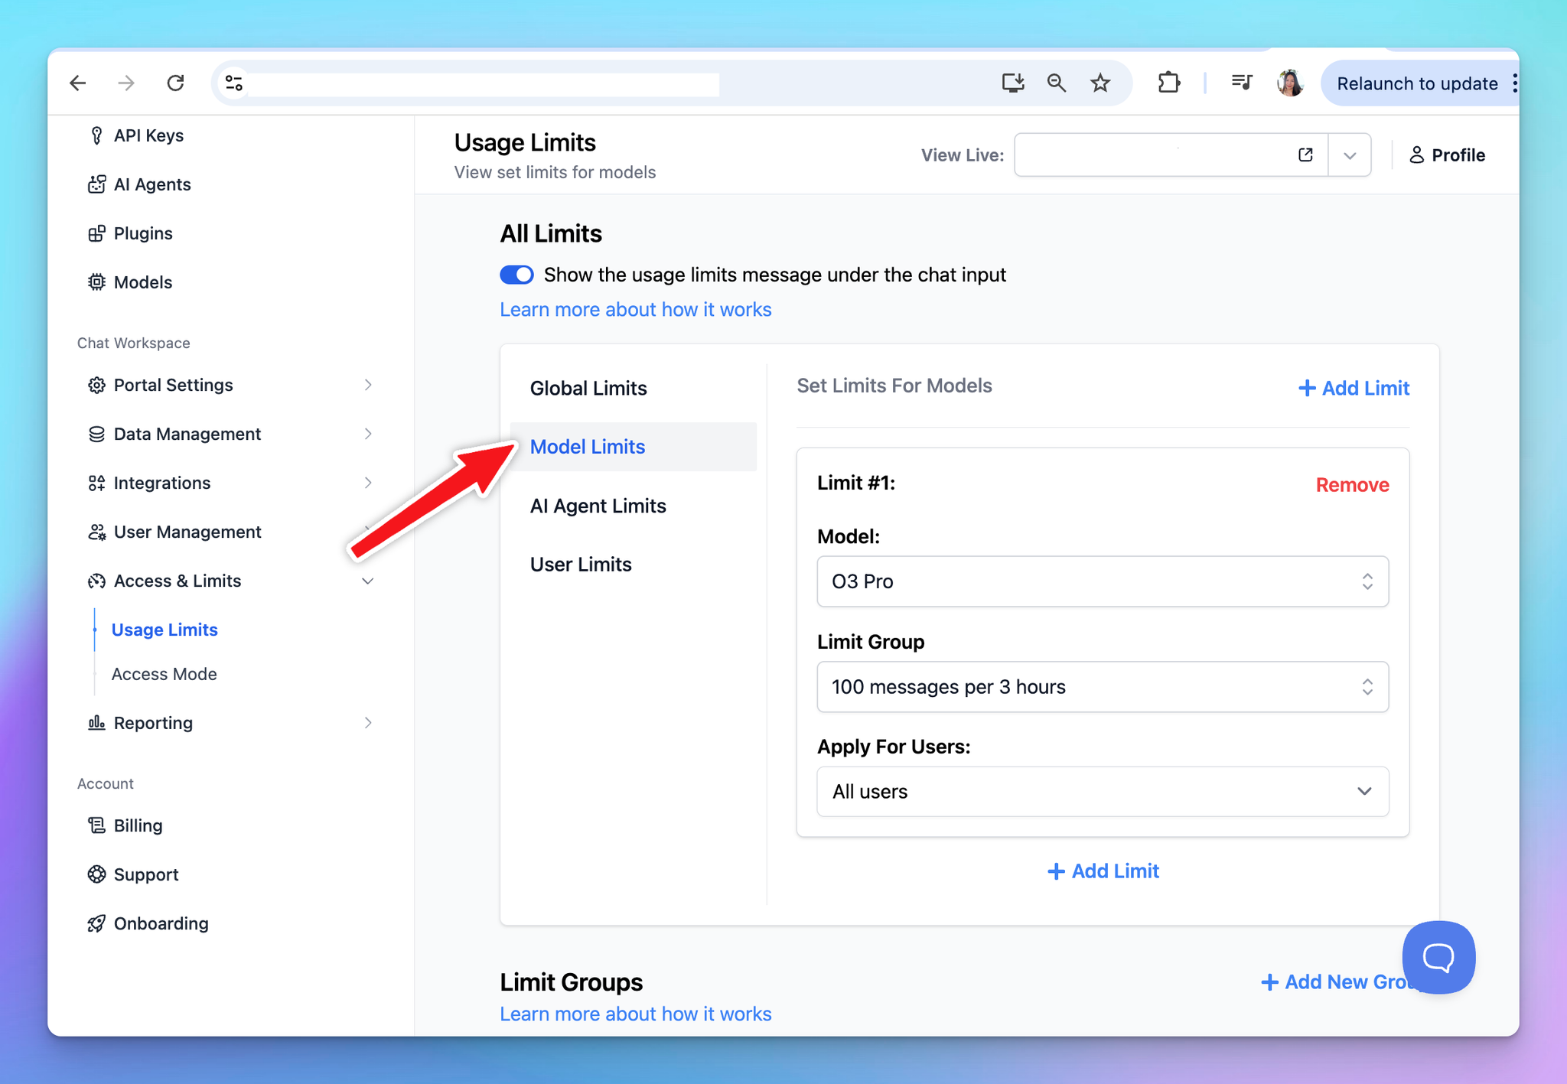Switch to the Global Limits tab
Image resolution: width=1567 pixels, height=1084 pixels.
tap(588, 389)
